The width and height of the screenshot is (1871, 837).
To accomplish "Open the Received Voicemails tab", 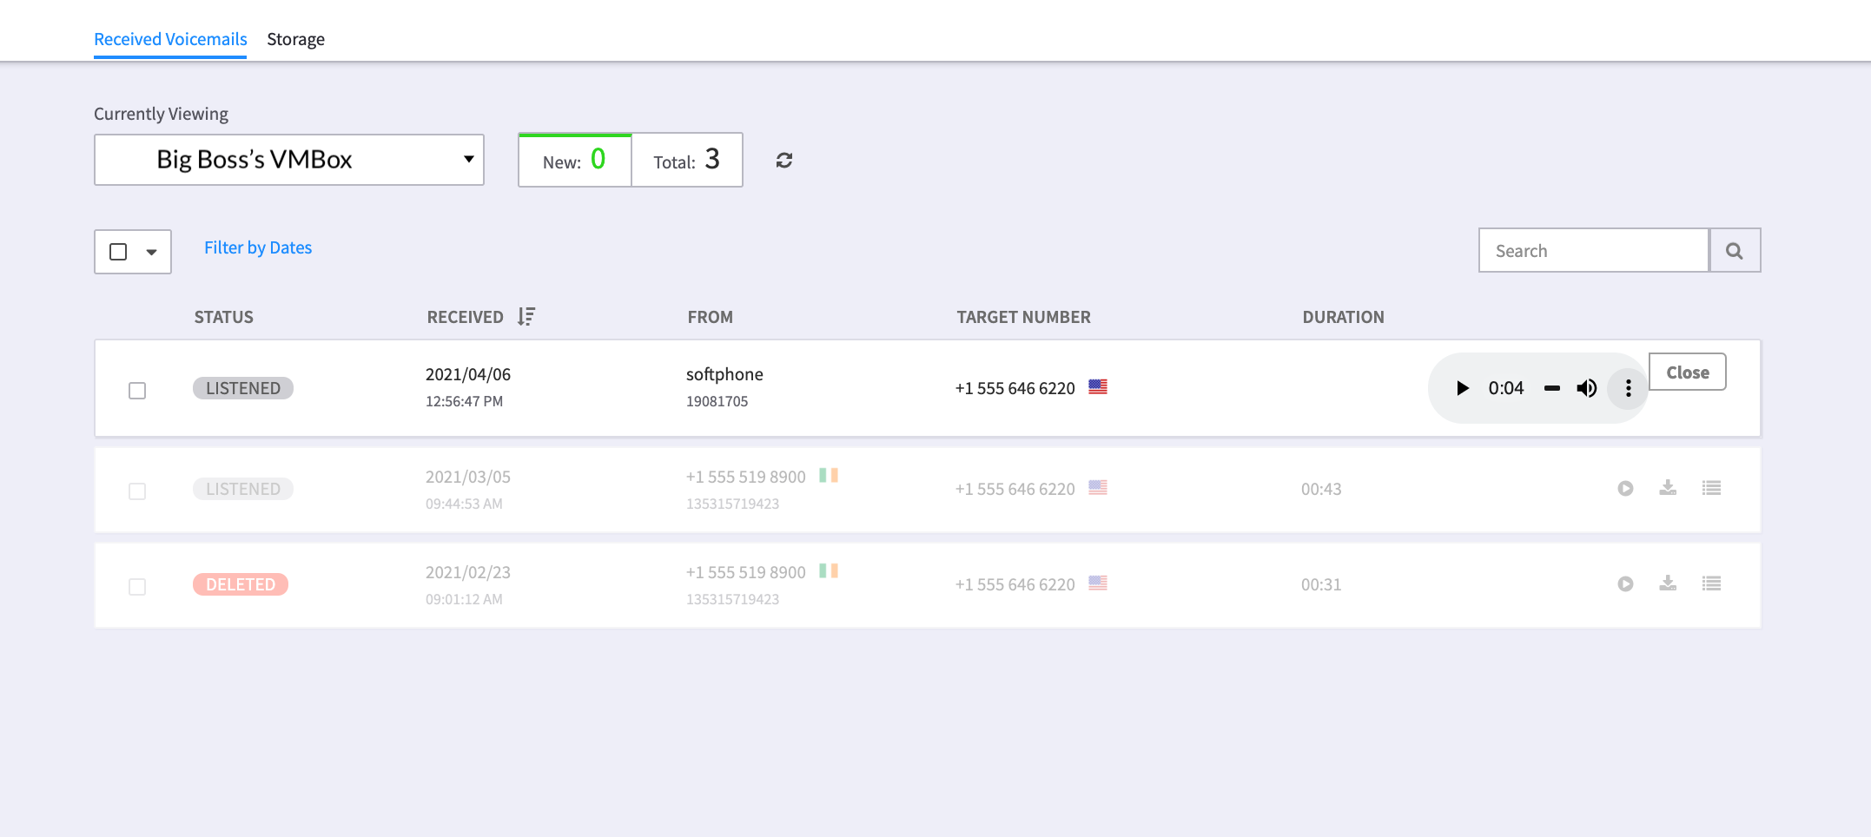I will [170, 39].
